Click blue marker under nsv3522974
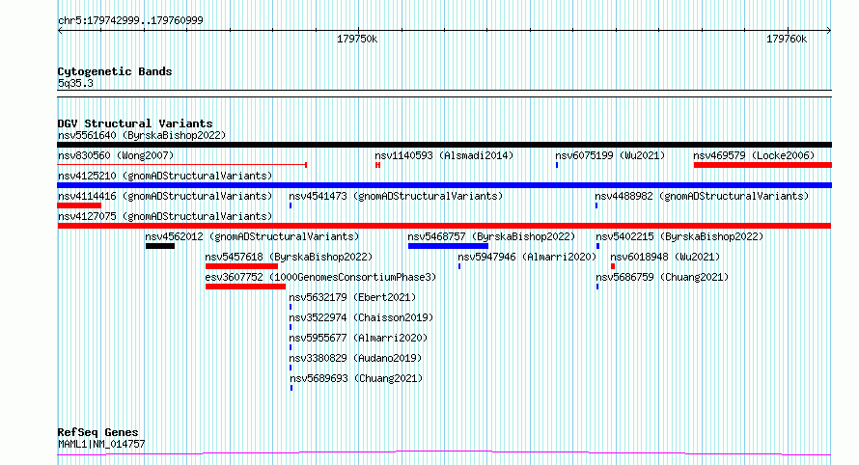The width and height of the screenshot is (859, 465). coord(291,327)
